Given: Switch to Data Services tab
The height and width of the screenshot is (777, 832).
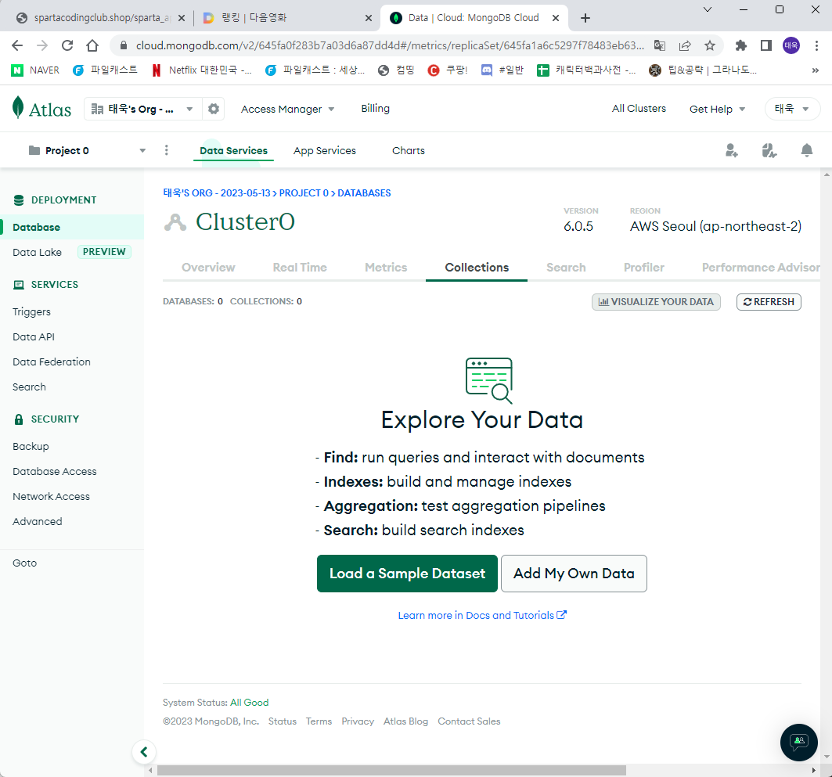Looking at the screenshot, I should point(233,150).
